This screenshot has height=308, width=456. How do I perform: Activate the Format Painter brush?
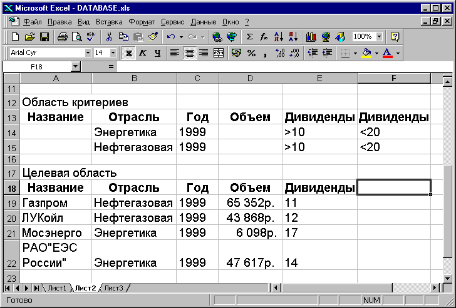pyautogui.click(x=153, y=37)
